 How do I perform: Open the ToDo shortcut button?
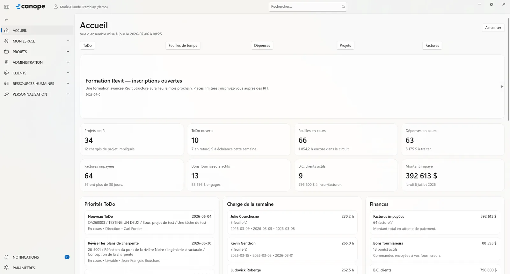[87, 46]
